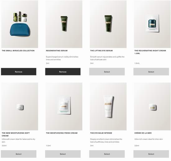The width and height of the screenshot is (171, 161).
Task: Select The Rejuvenating Night Cream sample
Action: pos(151,71)
